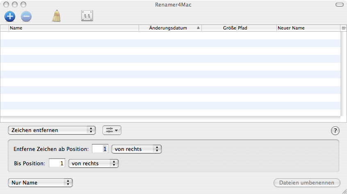Open the settings slider action menu
Screen dimensions: 347x194
pyautogui.click(x=112, y=130)
